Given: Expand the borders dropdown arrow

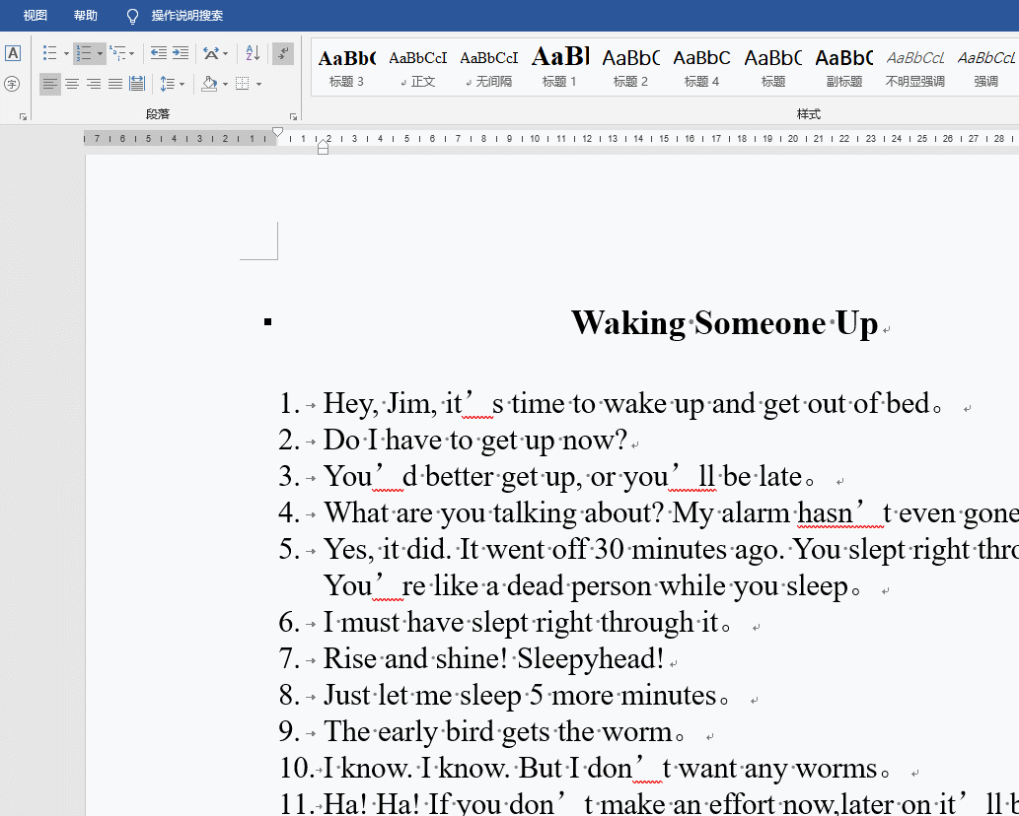Looking at the screenshot, I should [x=259, y=85].
